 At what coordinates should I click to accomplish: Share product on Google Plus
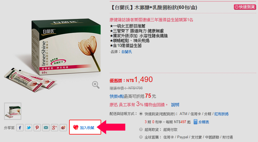click(54, 128)
